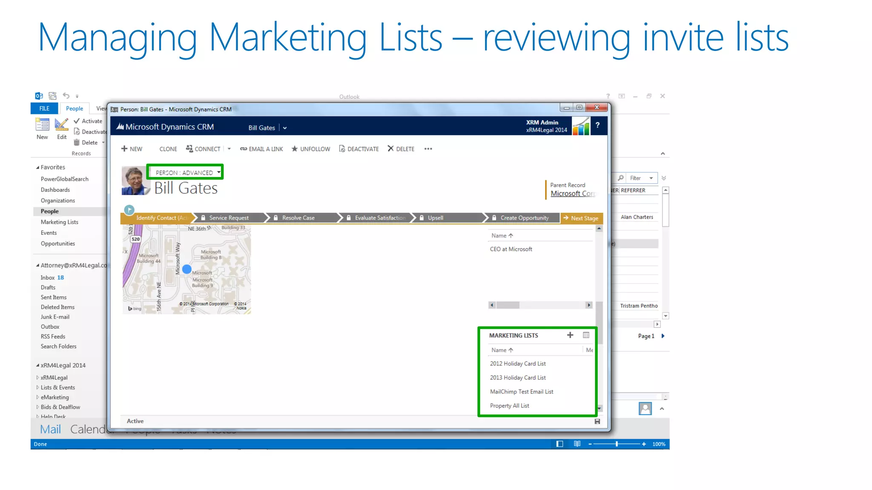Click the xRM4Legal bar chart logo
The width and height of the screenshot is (872, 490).
point(581,126)
